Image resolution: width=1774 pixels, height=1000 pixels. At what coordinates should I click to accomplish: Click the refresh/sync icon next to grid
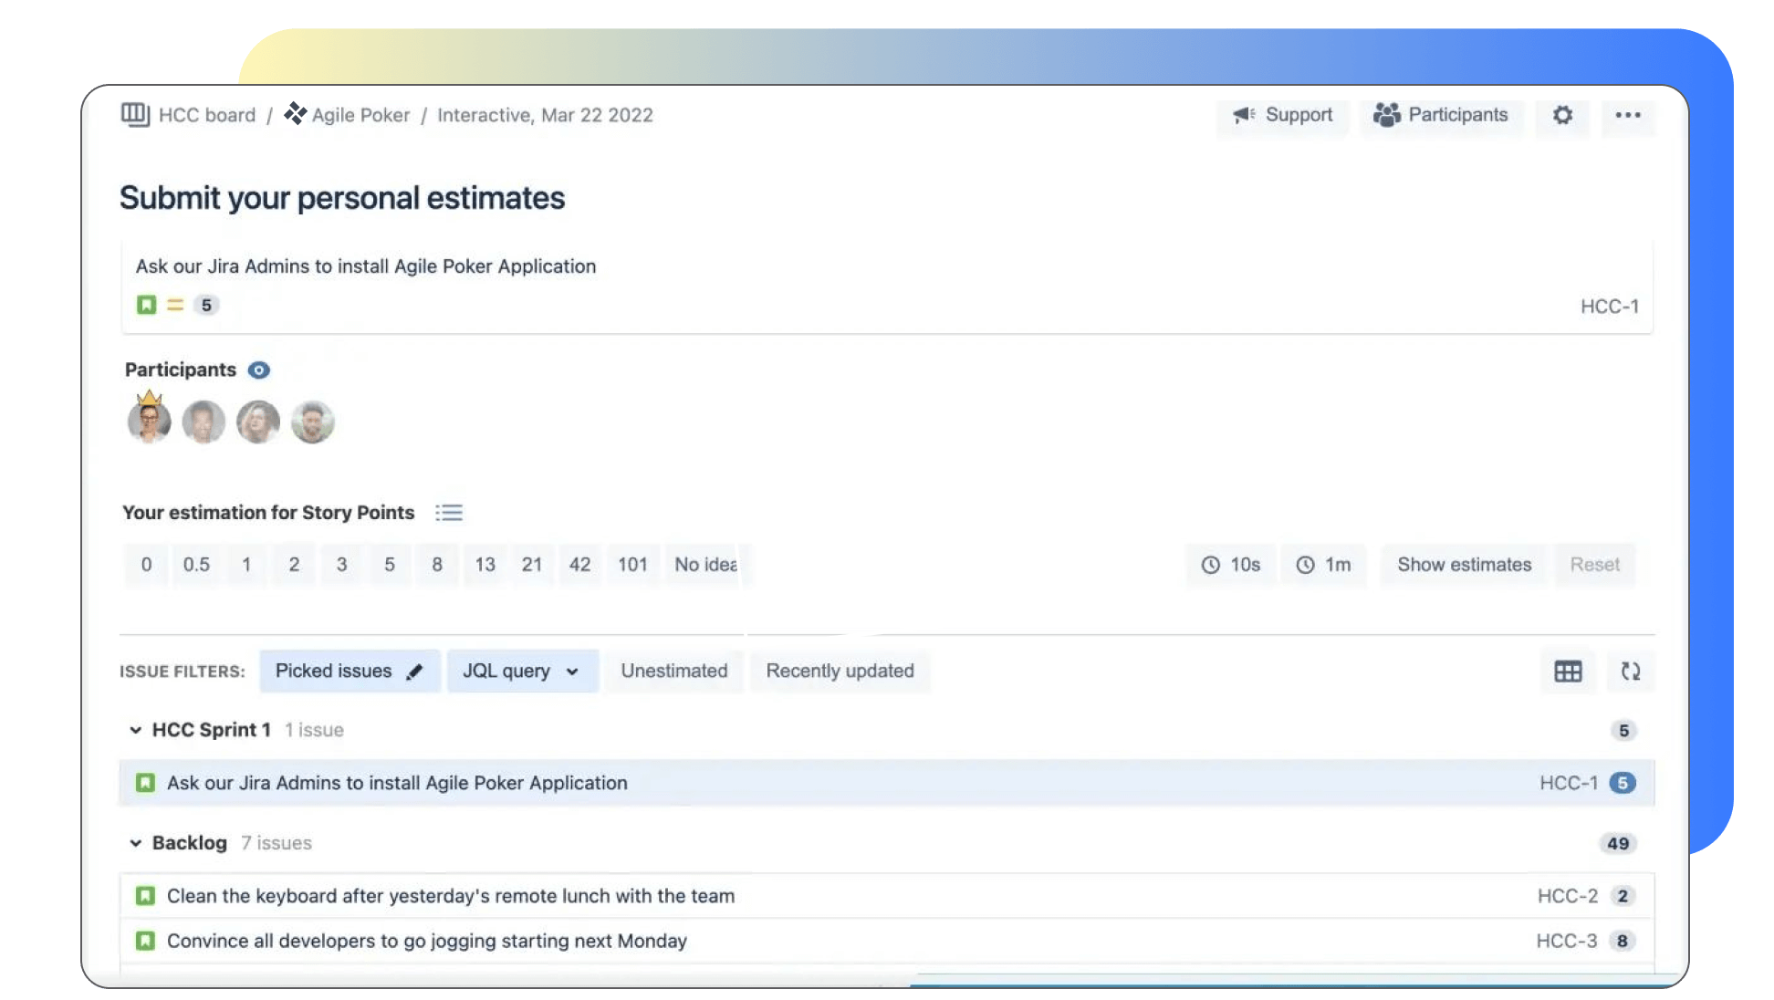pos(1629,672)
